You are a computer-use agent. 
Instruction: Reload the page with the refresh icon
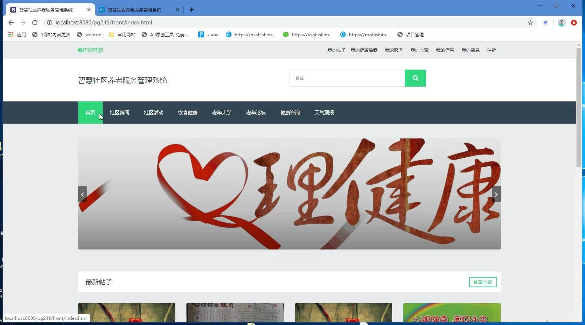[35, 23]
